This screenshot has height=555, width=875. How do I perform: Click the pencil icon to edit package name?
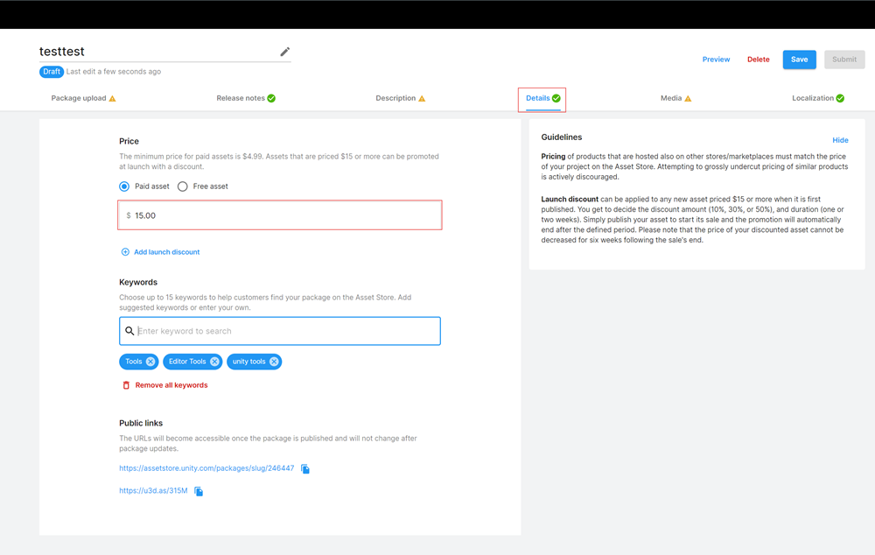(284, 52)
